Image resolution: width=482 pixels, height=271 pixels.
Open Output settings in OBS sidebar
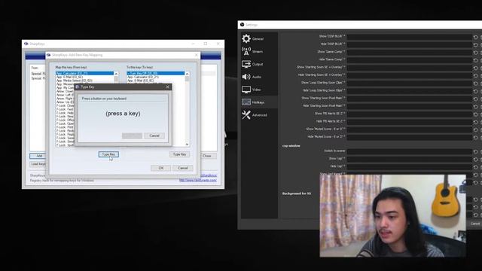tap(259, 64)
